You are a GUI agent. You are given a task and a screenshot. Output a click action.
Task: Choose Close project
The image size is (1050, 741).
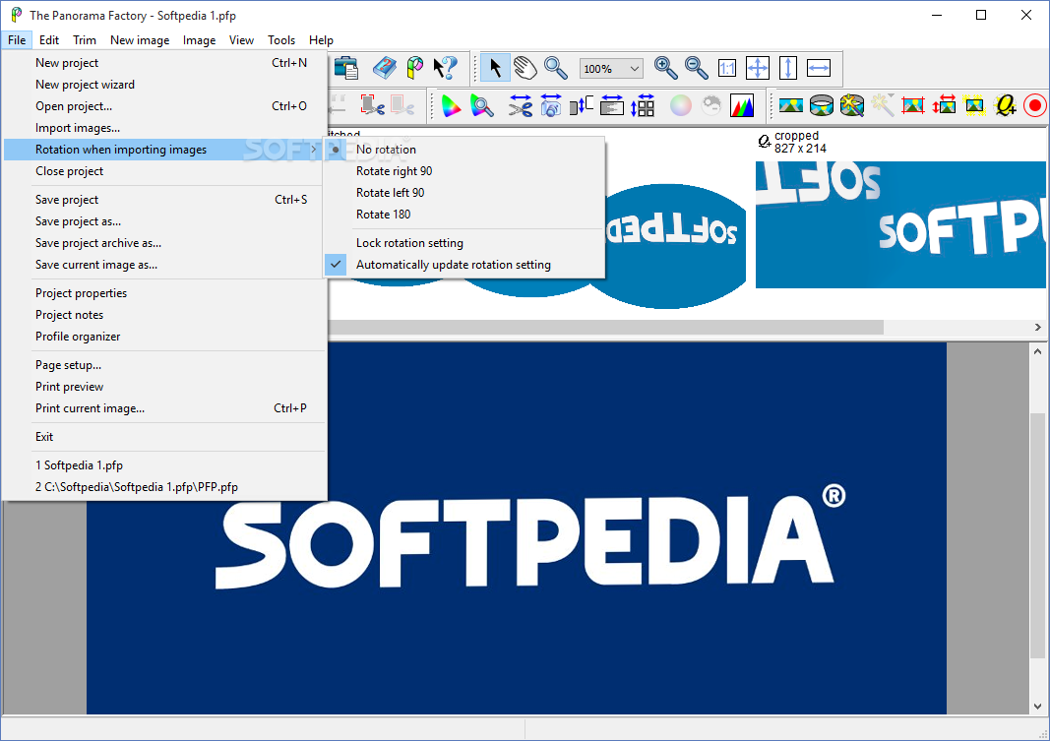pyautogui.click(x=164, y=170)
